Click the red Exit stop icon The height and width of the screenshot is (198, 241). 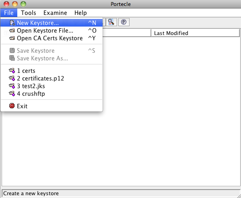click(12, 106)
